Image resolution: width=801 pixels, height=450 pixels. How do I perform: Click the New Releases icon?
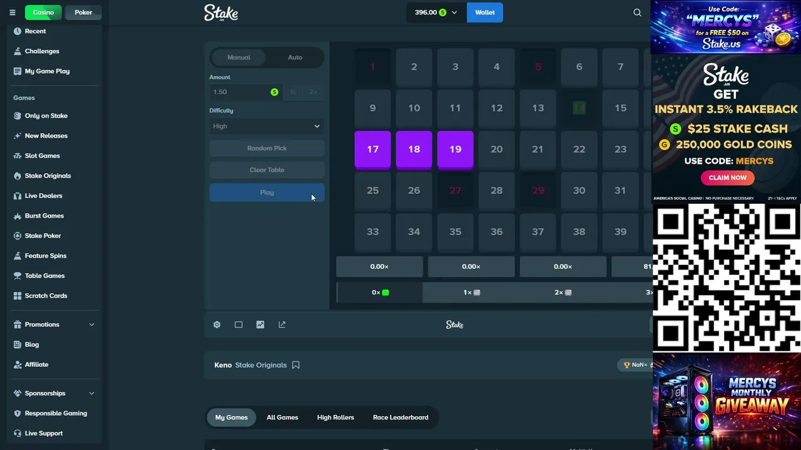[x=18, y=136]
